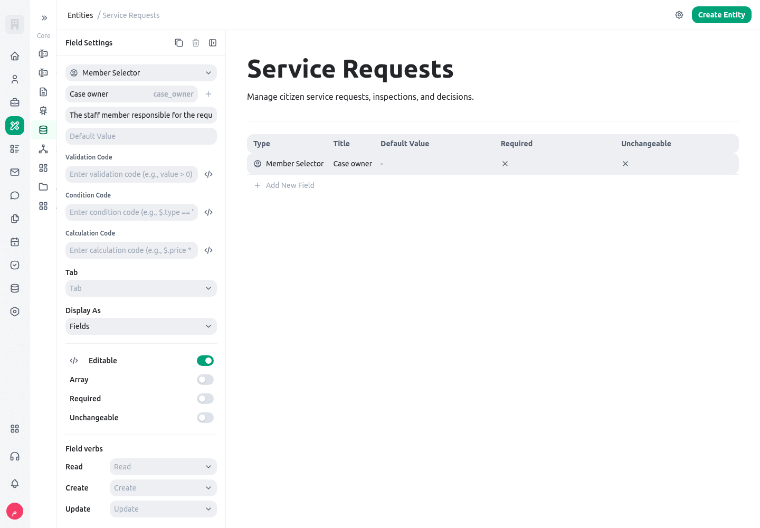Image resolution: width=760 pixels, height=528 pixels.
Task: Click the Service Requests breadcrumb
Action: pos(131,15)
